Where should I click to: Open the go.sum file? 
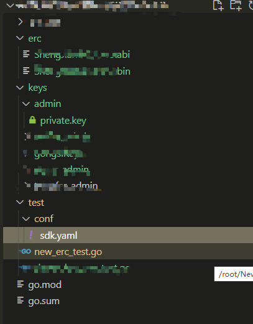pos(44,301)
